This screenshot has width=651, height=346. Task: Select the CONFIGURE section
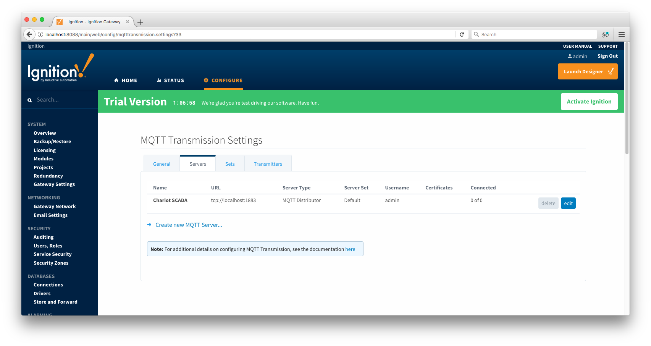click(x=223, y=80)
